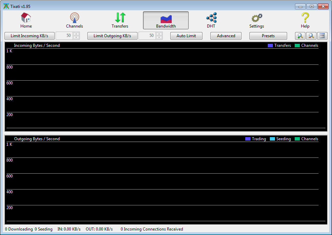Viewport: 332px width, 235px height.
Task: Click the 'Tixati v1.95' window title
Action: (20, 6)
